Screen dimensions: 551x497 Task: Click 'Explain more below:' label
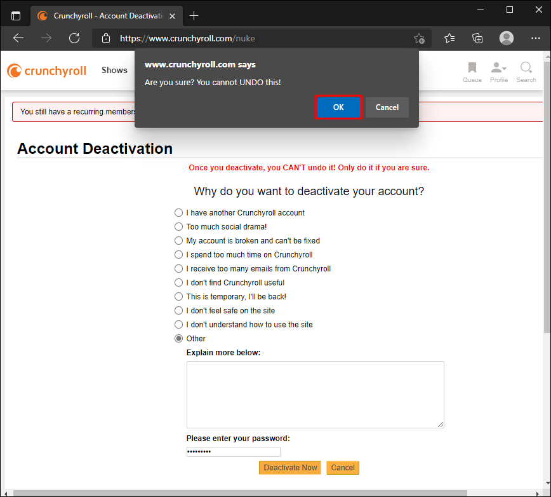223,353
